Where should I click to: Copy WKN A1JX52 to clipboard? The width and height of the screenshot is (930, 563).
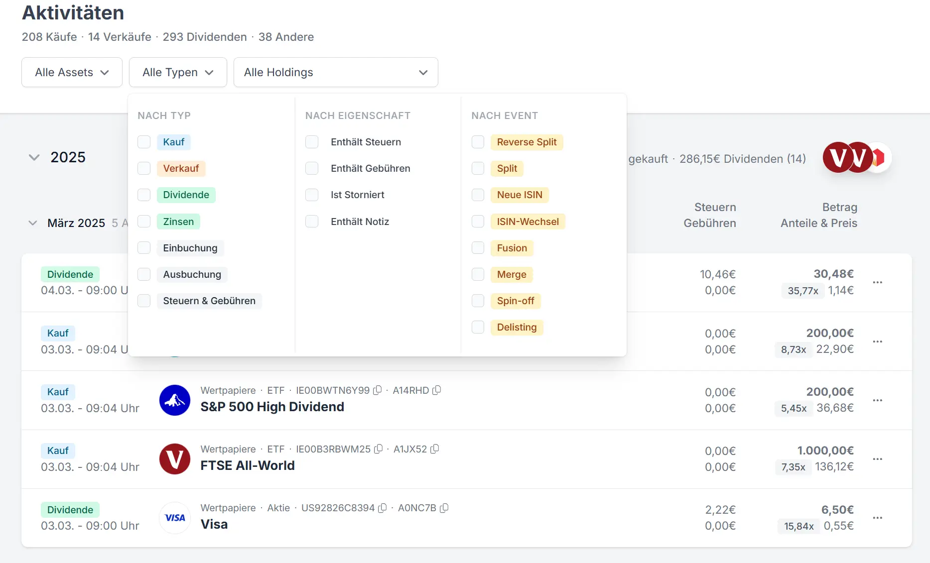click(435, 449)
